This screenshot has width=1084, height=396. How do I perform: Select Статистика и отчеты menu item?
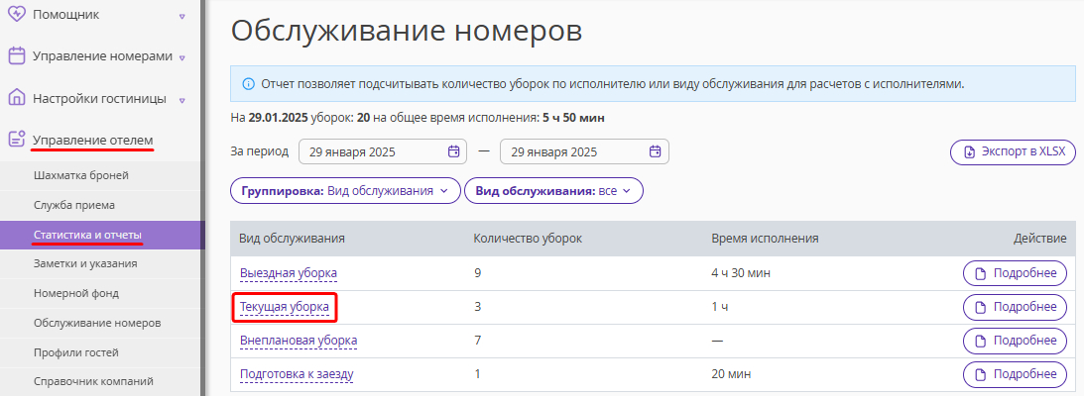102,235
